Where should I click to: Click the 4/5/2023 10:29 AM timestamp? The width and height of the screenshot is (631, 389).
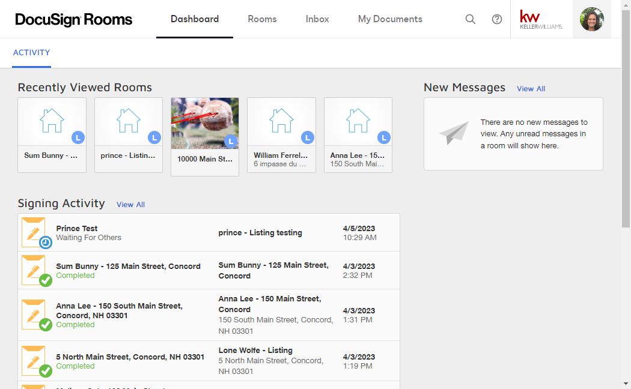click(359, 233)
